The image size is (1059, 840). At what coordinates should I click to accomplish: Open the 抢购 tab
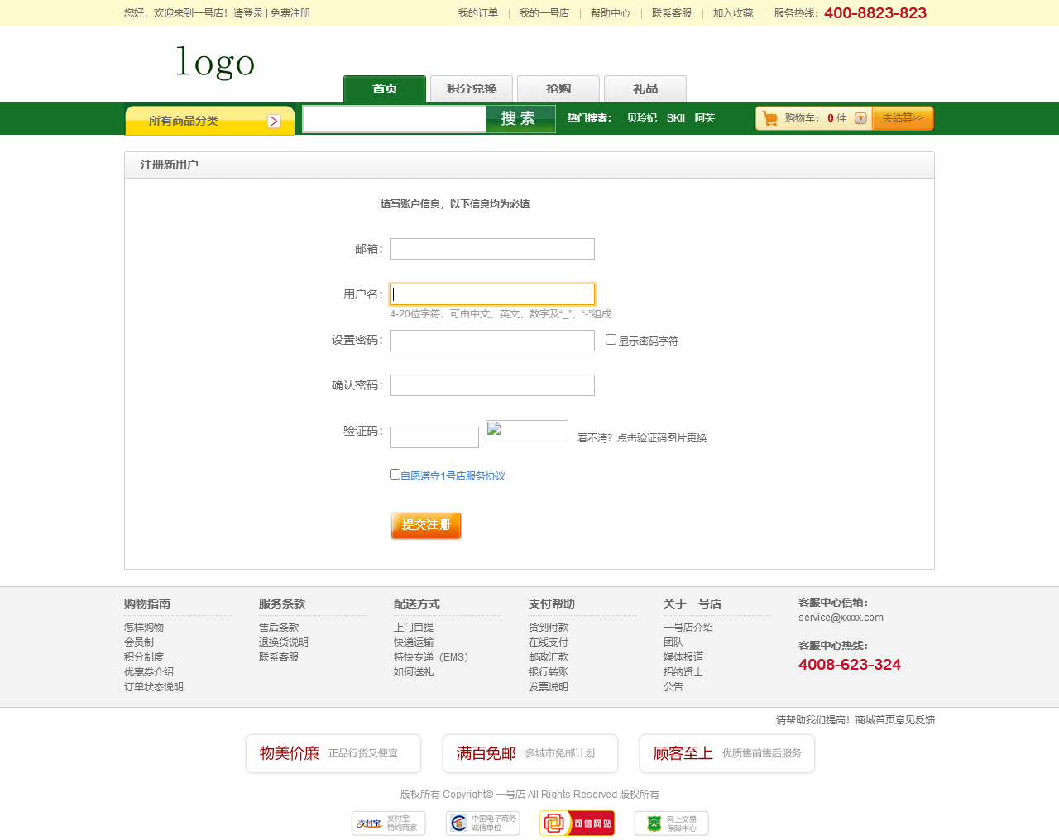click(558, 88)
